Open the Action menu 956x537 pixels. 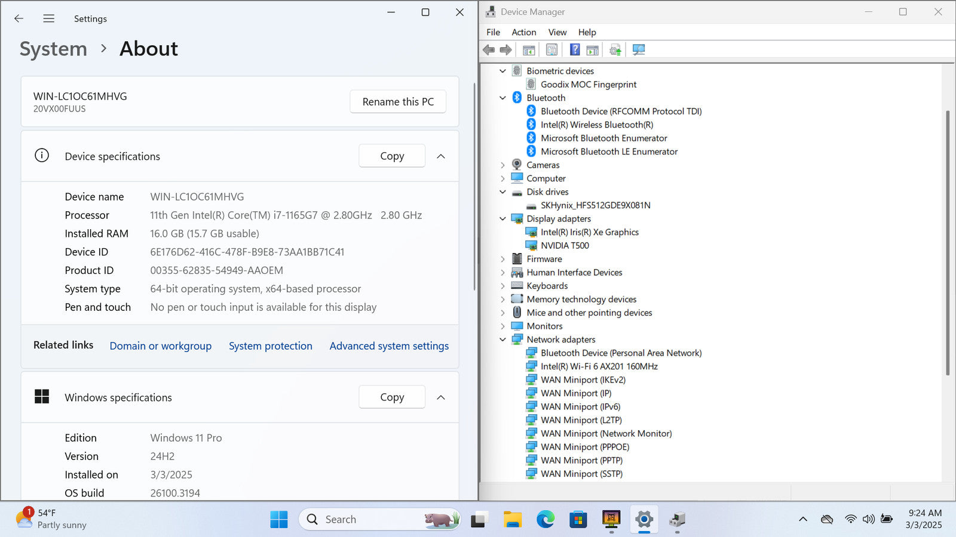pyautogui.click(x=524, y=32)
